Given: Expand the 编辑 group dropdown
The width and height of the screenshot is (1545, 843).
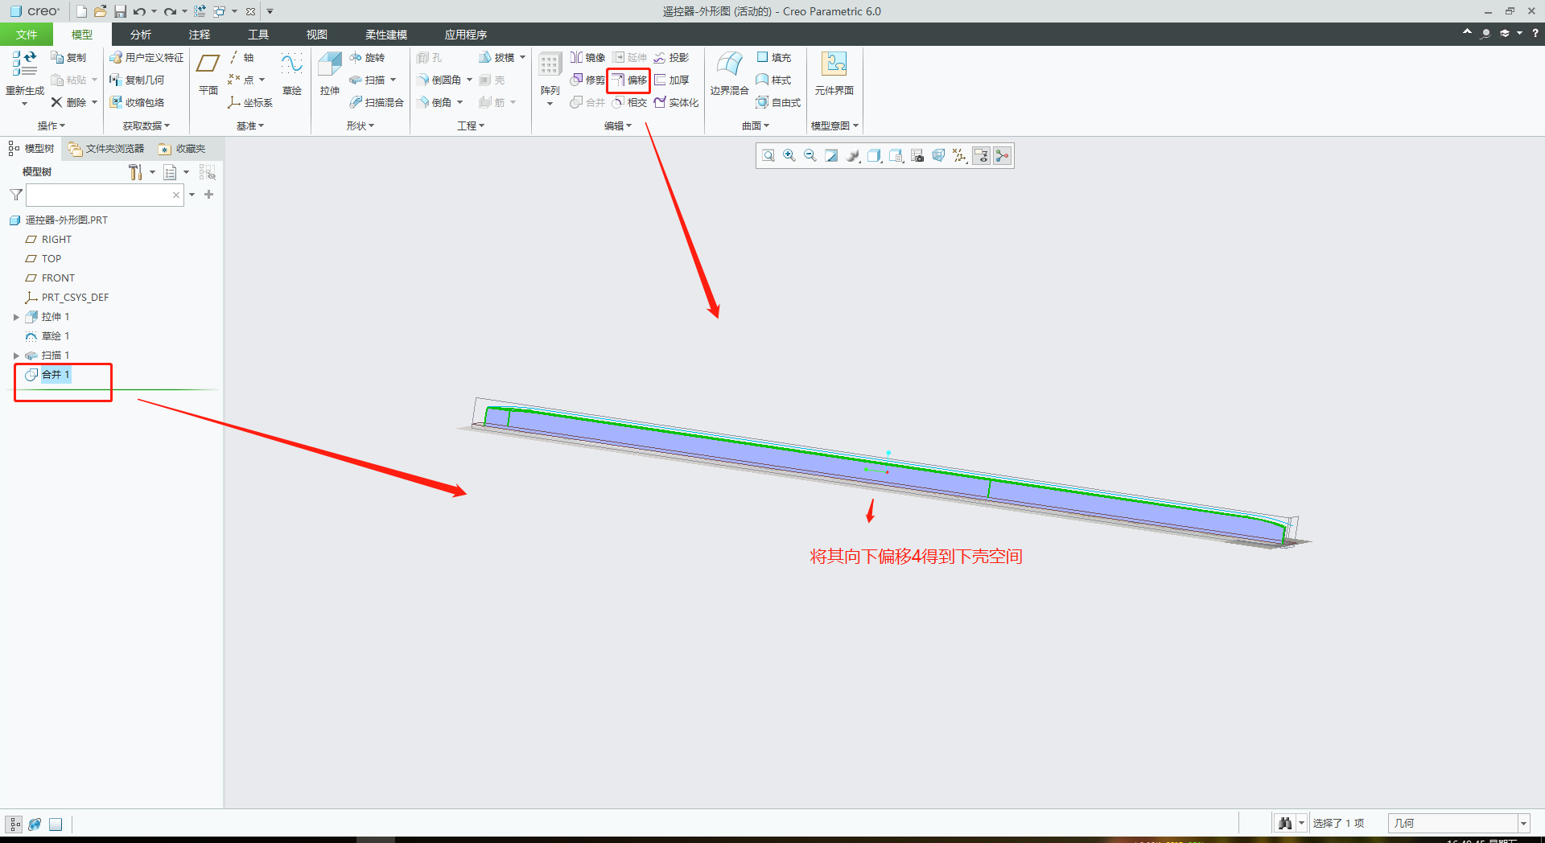Looking at the screenshot, I should pyautogui.click(x=618, y=125).
